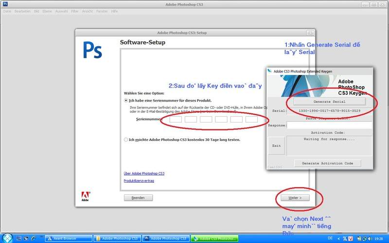Click the Exit button in Keygen window
This screenshot has width=389, height=243.
(276, 146)
